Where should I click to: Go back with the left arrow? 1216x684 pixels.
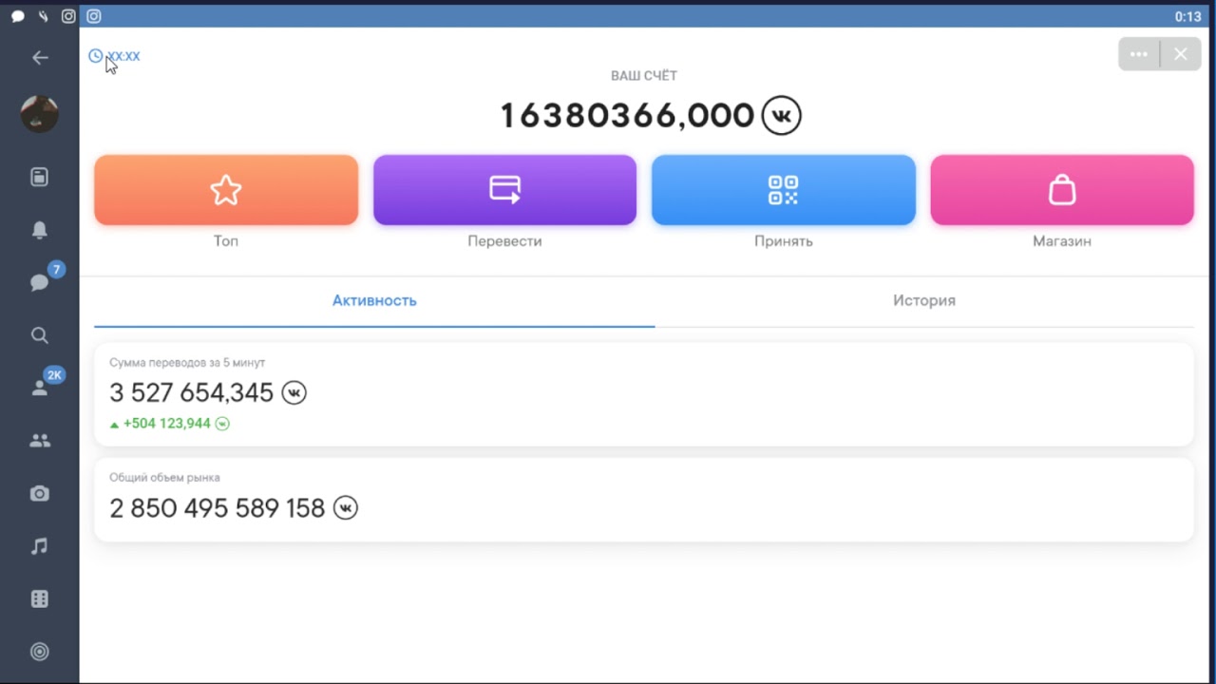40,58
